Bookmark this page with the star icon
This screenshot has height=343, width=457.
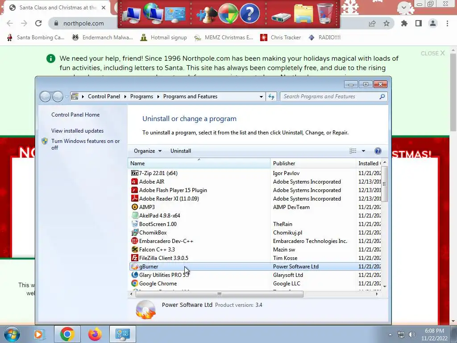point(386,23)
